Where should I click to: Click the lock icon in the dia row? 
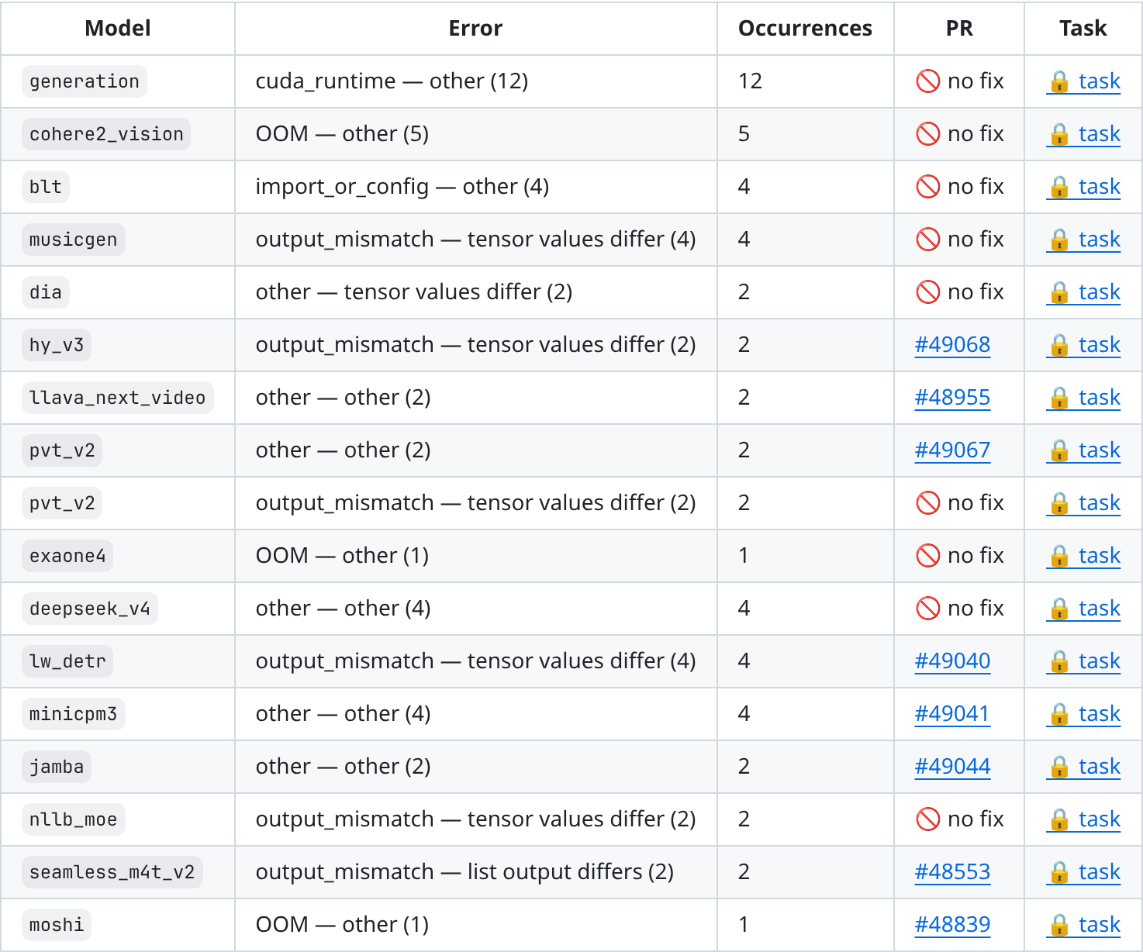[x=1059, y=292]
